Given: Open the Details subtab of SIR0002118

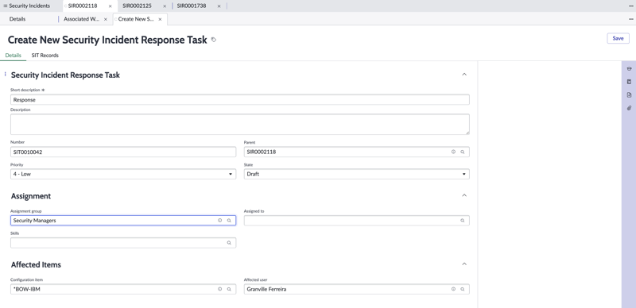Looking at the screenshot, I should [17, 19].
